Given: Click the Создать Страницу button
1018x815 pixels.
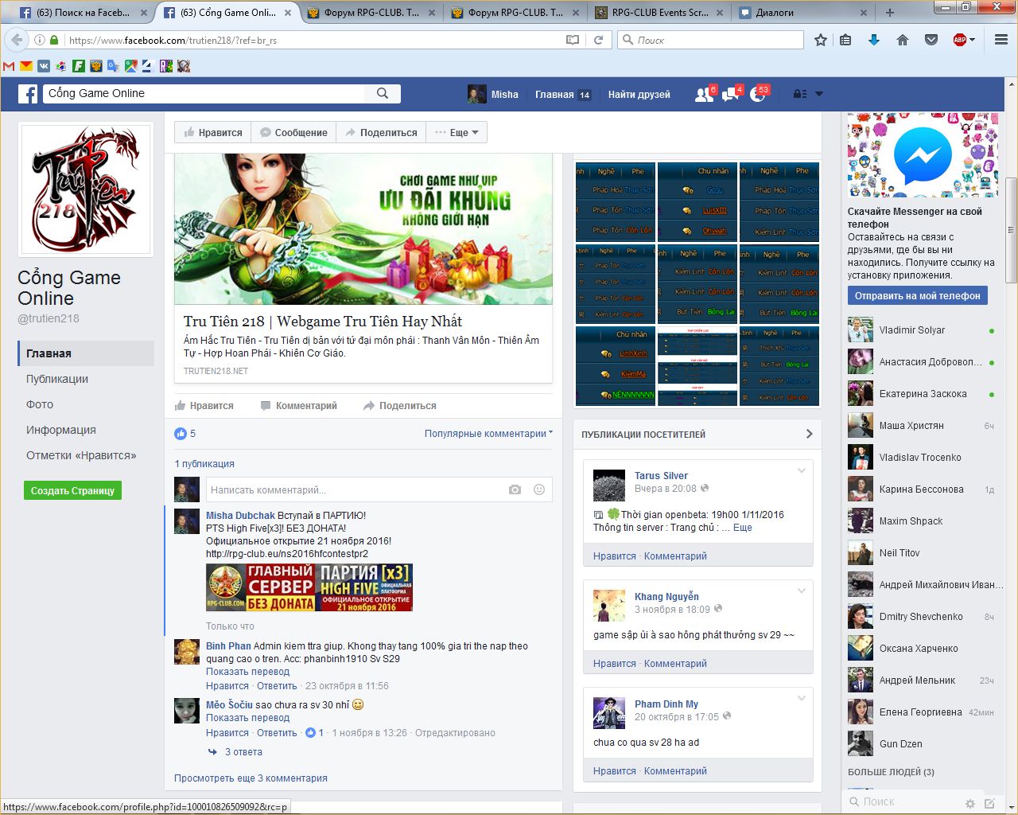Looking at the screenshot, I should tap(72, 491).
